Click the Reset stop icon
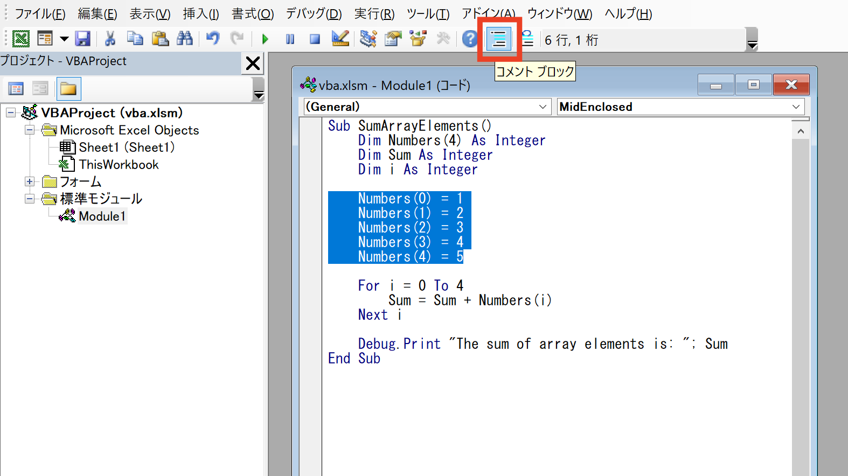The height and width of the screenshot is (476, 848). [x=315, y=39]
